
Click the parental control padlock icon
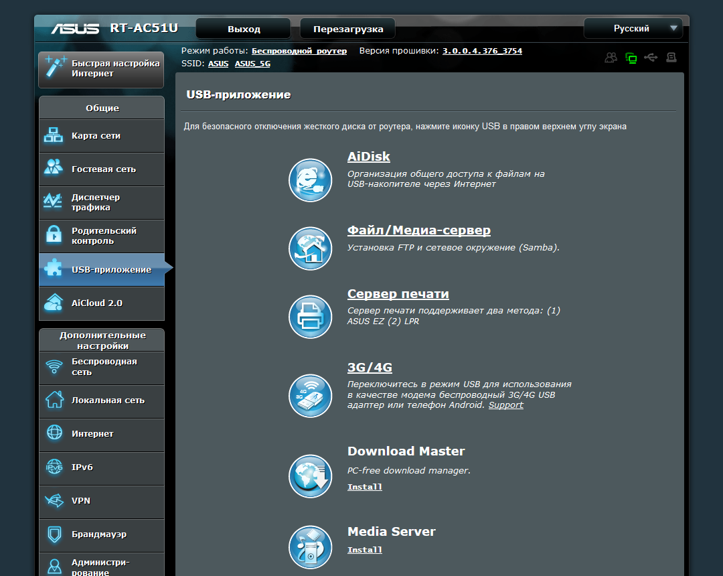click(x=54, y=234)
